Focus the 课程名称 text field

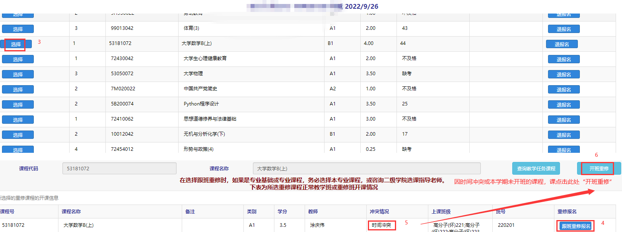click(x=366, y=168)
